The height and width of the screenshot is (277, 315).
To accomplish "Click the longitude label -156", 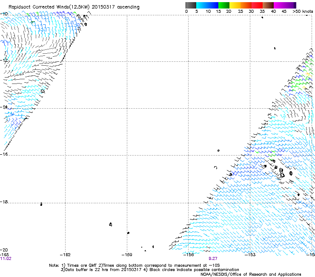I will pos(189,255).
